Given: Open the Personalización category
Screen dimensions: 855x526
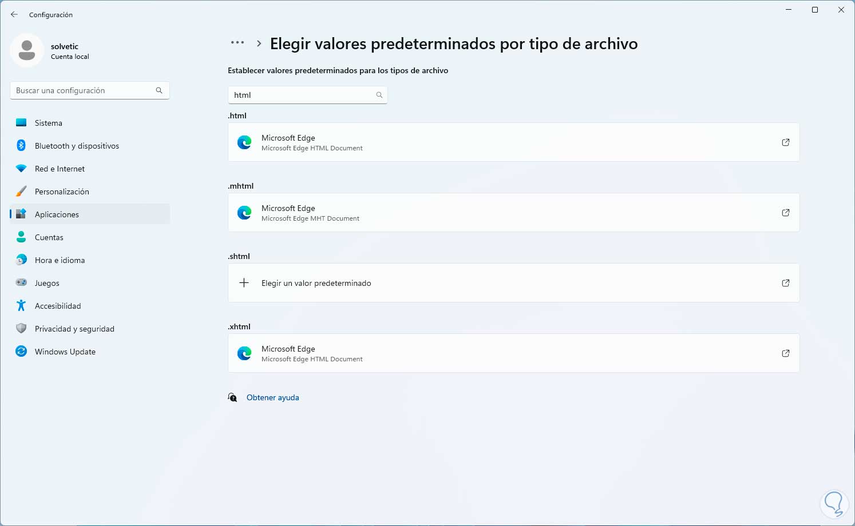Looking at the screenshot, I should (x=90, y=192).
